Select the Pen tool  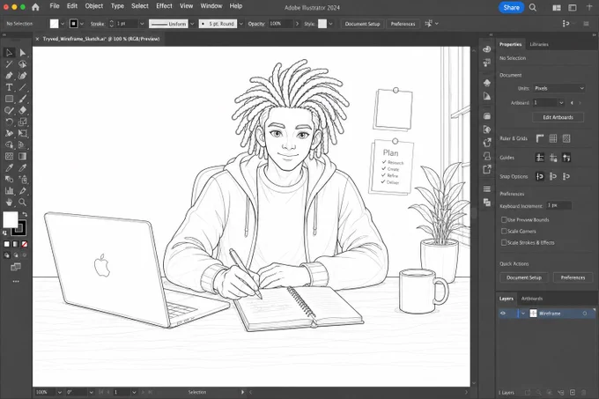coord(9,76)
